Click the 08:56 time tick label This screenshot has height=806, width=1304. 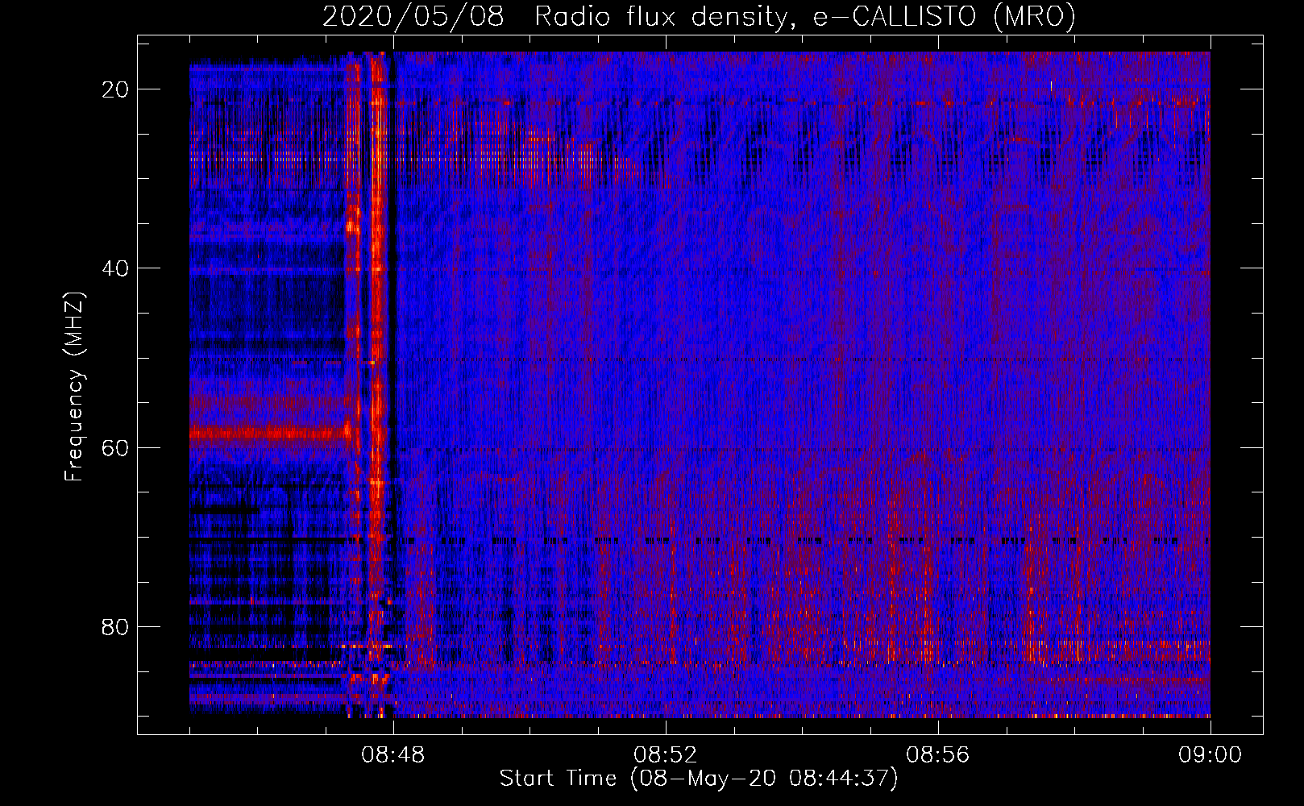coord(938,755)
